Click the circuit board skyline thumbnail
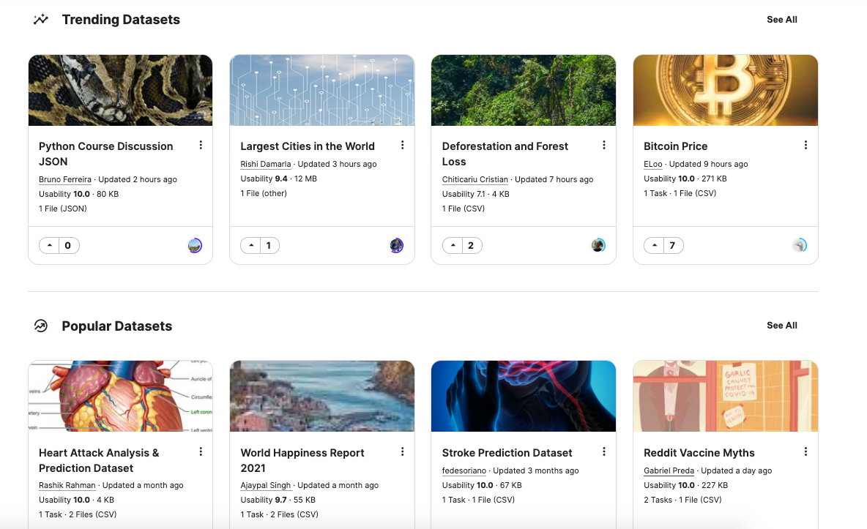 322,90
